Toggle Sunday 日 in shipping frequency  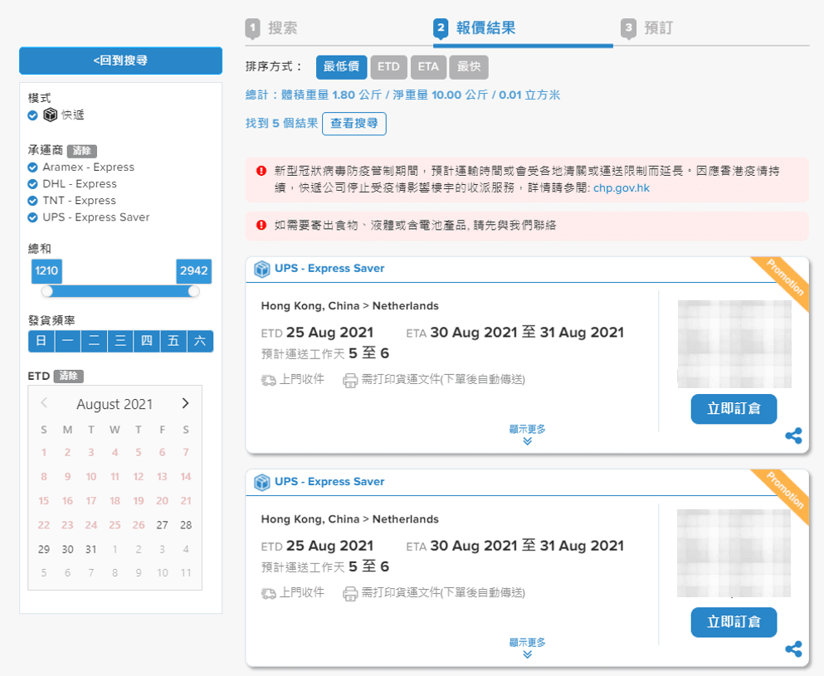point(41,341)
